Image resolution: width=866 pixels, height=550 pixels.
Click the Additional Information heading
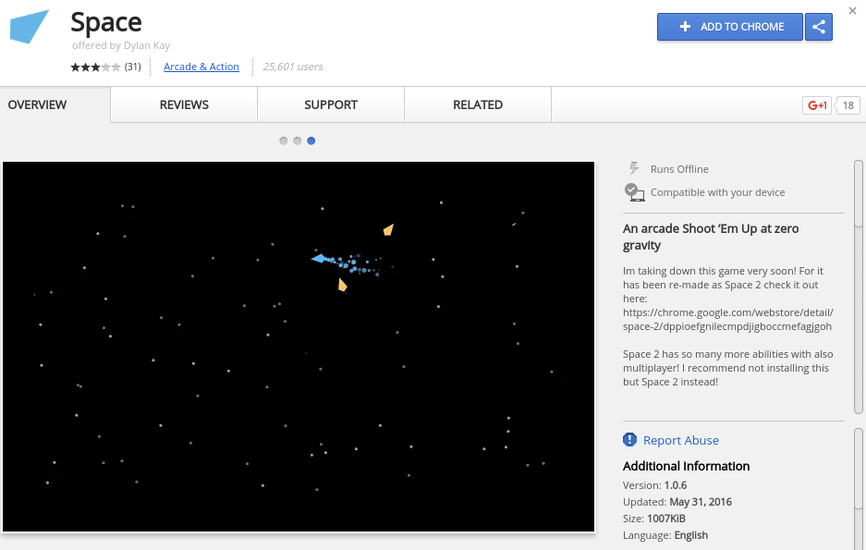pos(686,466)
